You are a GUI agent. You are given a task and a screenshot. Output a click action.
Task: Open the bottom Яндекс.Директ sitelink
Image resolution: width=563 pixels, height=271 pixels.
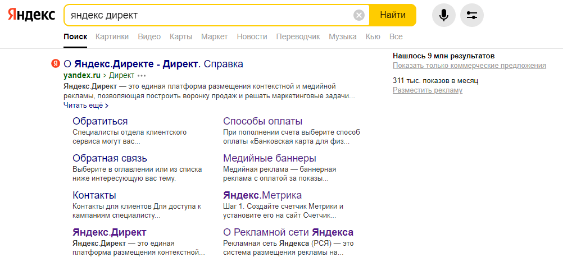tap(110, 232)
